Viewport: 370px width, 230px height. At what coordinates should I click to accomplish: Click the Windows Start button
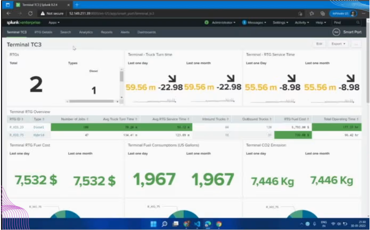pos(154,224)
